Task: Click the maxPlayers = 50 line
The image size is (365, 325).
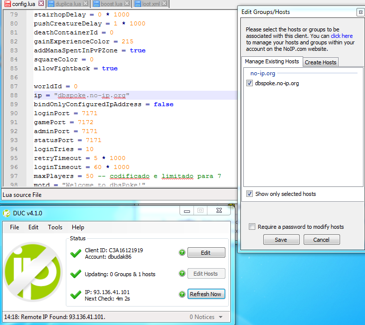Action: (x=127, y=176)
